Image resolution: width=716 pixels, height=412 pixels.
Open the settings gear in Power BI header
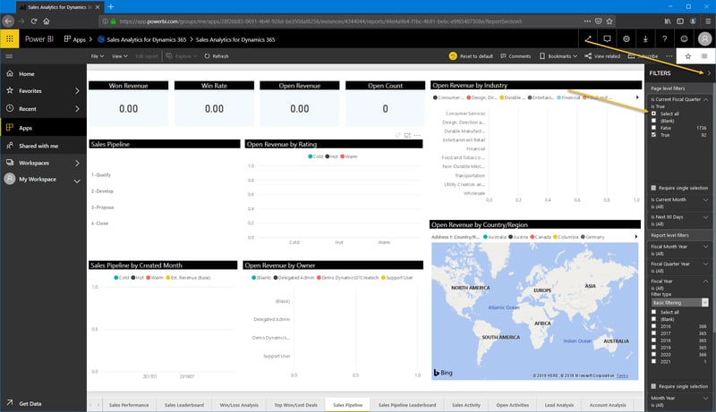click(626, 39)
